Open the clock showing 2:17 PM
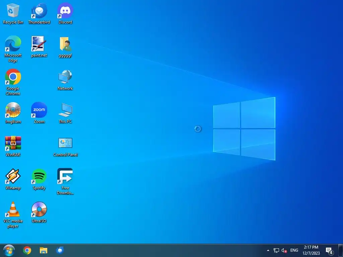This screenshot has height=257, width=343. 311,250
